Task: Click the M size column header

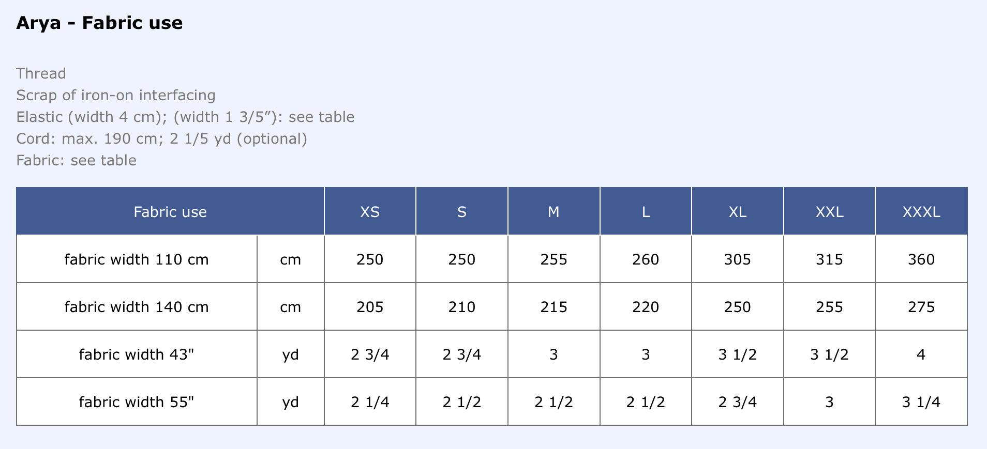Action: point(554,212)
